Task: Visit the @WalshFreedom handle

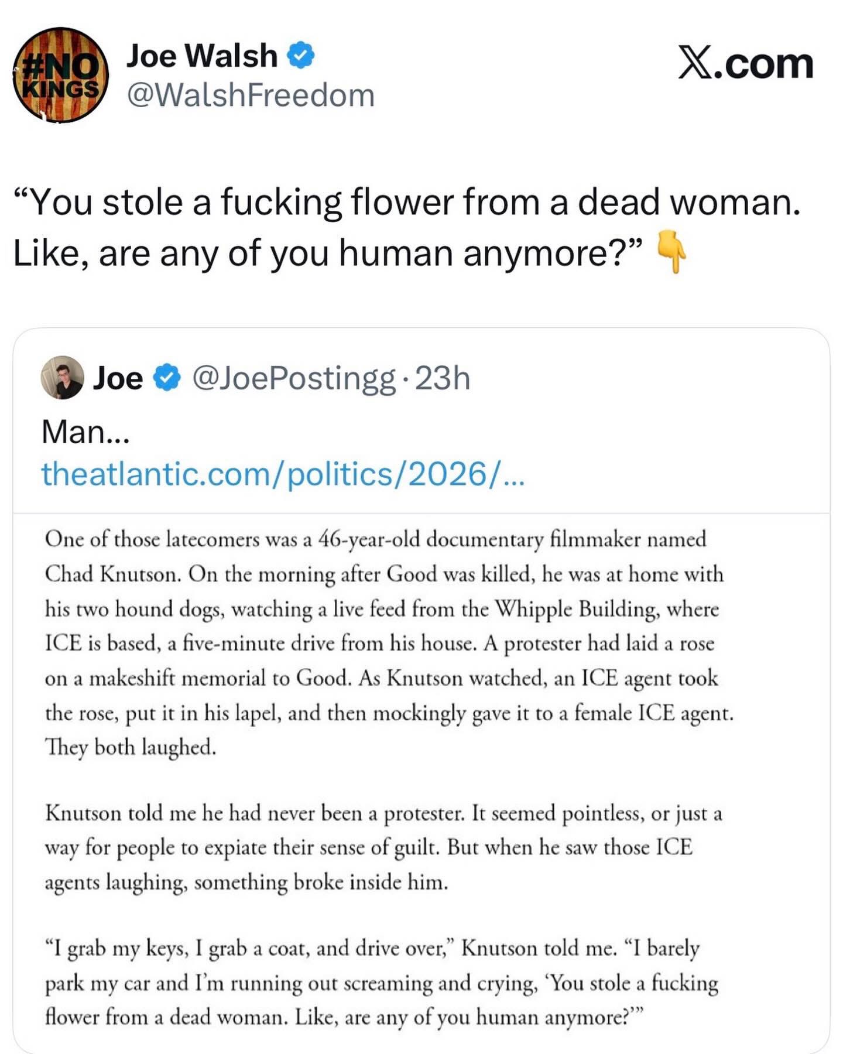Action: pos(251,95)
